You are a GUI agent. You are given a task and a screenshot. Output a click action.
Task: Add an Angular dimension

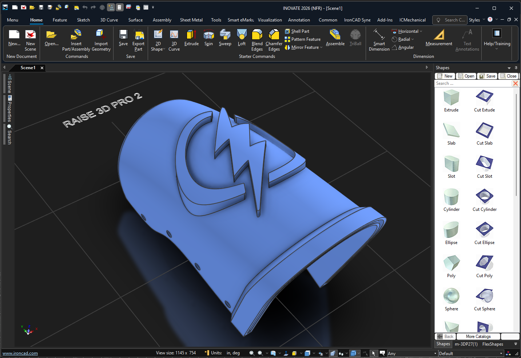point(403,47)
